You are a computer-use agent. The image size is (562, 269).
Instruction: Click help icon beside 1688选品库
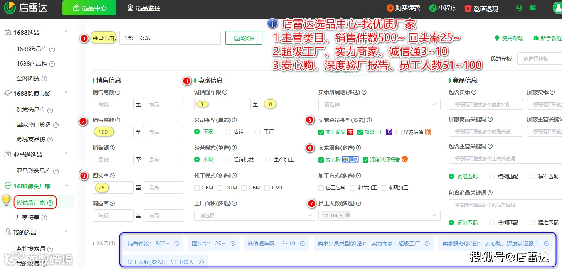pyautogui.click(x=52, y=49)
